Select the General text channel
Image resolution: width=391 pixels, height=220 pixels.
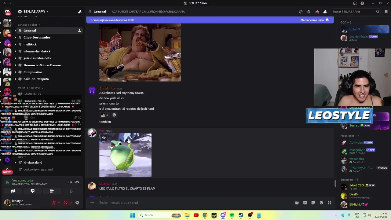pyautogui.click(x=49, y=31)
